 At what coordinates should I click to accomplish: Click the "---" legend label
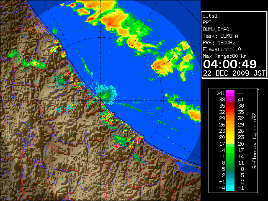point(240,93)
